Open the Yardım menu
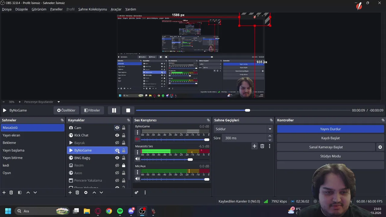 131,9
